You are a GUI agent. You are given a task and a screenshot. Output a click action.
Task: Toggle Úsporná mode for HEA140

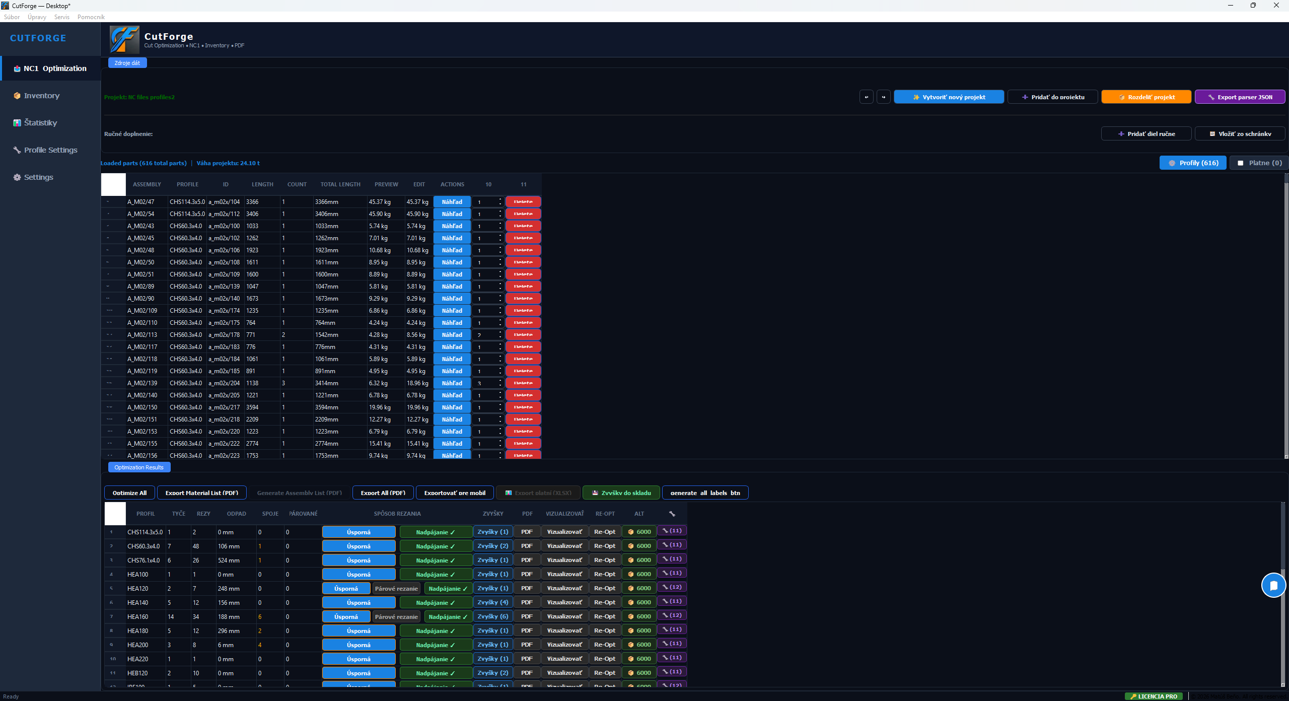[359, 603]
